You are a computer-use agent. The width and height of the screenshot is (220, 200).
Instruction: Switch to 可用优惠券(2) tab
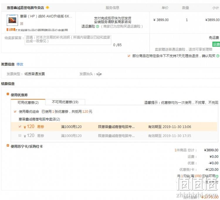click(28, 102)
